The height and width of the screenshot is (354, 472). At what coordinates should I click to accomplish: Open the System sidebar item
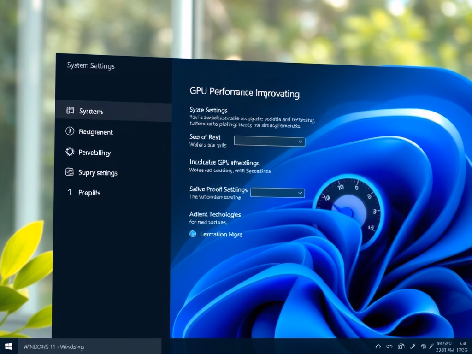coord(114,111)
